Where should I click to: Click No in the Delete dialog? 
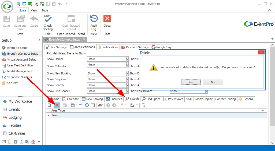[213, 82]
